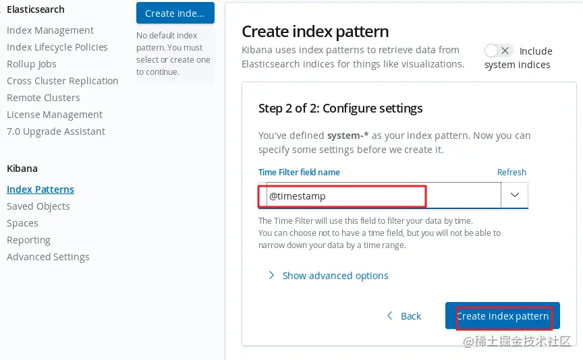Open the 7.0 Upgrade Assistant
Viewport: 583px width, 360px height.
tap(56, 131)
